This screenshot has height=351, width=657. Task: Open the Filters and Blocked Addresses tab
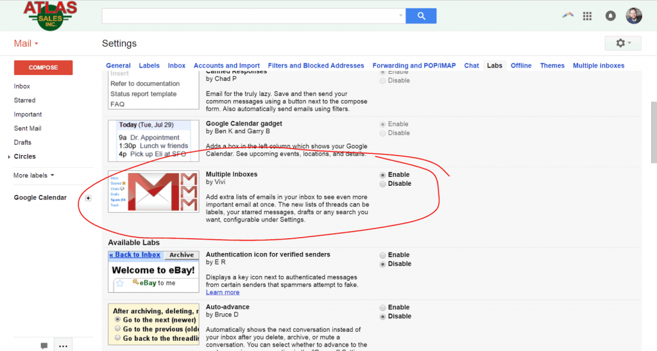tap(316, 66)
